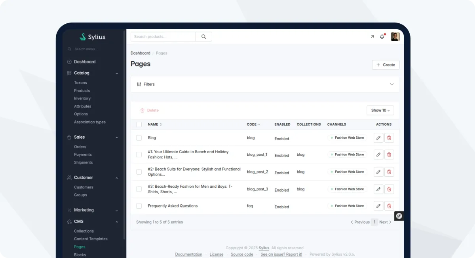Click the Create button
The height and width of the screenshot is (258, 475).
pyautogui.click(x=386, y=65)
